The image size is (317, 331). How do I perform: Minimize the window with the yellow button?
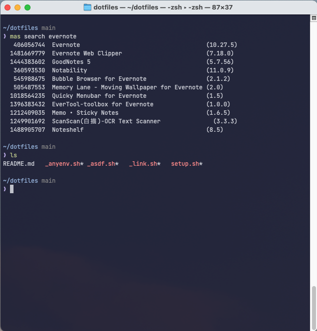point(17,7)
